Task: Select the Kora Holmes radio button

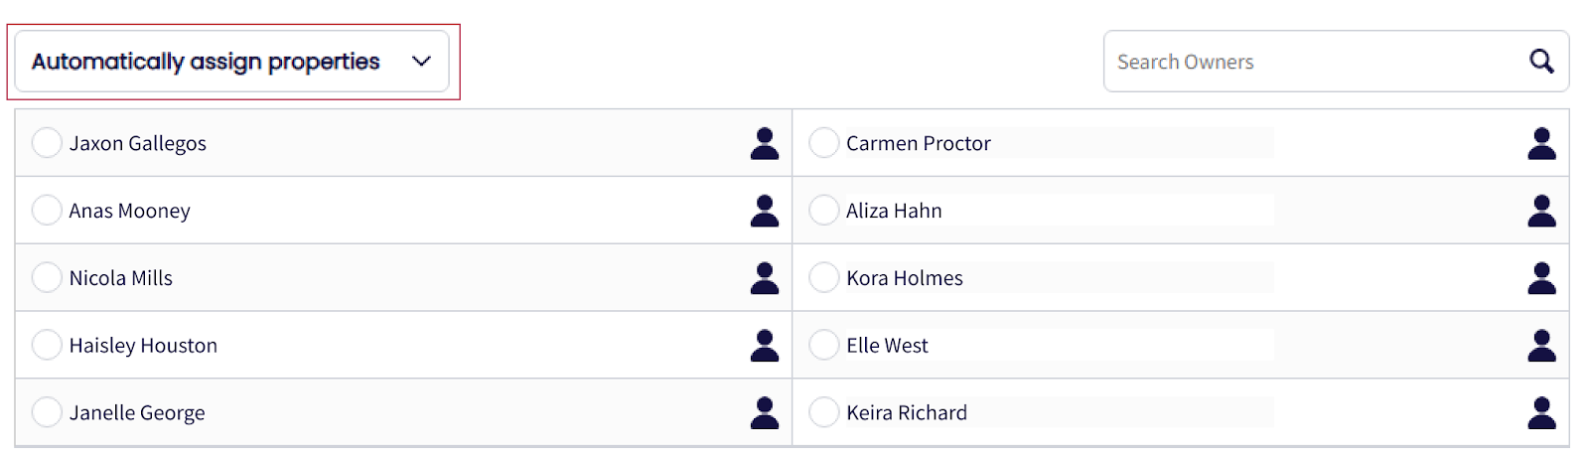Action: (x=823, y=278)
